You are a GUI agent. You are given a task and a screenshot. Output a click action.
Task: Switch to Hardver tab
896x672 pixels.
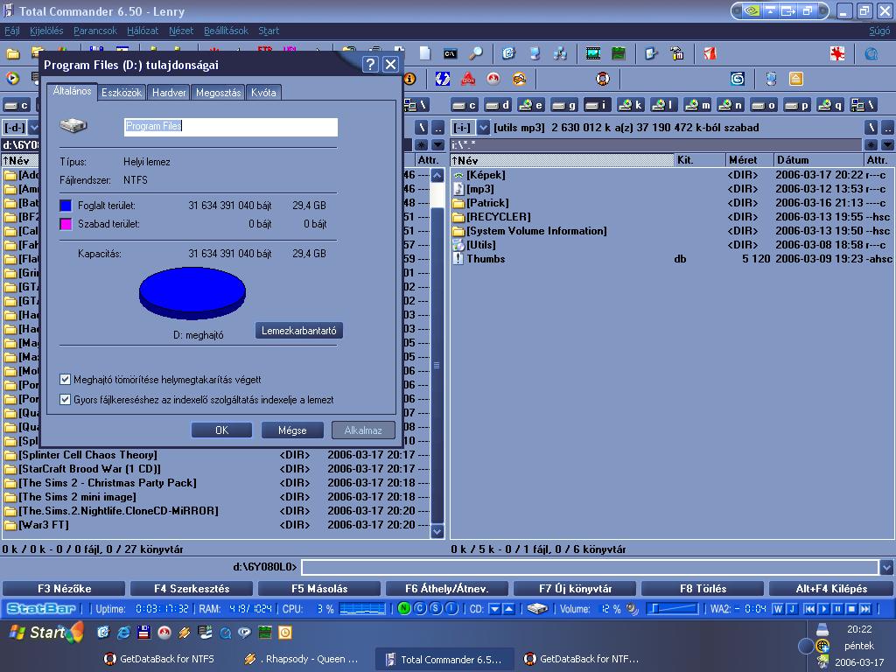click(169, 93)
